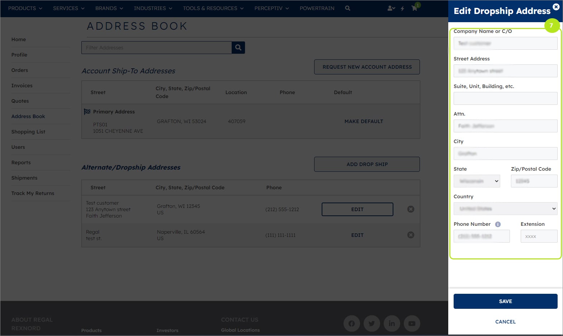Open the State dropdown
Screen dimensions: 563x336
[x=477, y=181]
